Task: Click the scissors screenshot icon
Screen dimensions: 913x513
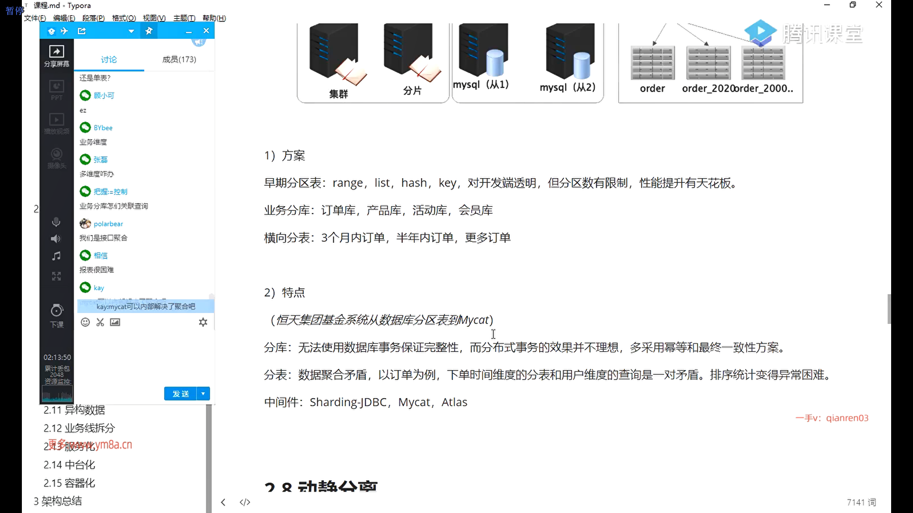Action: (100, 322)
